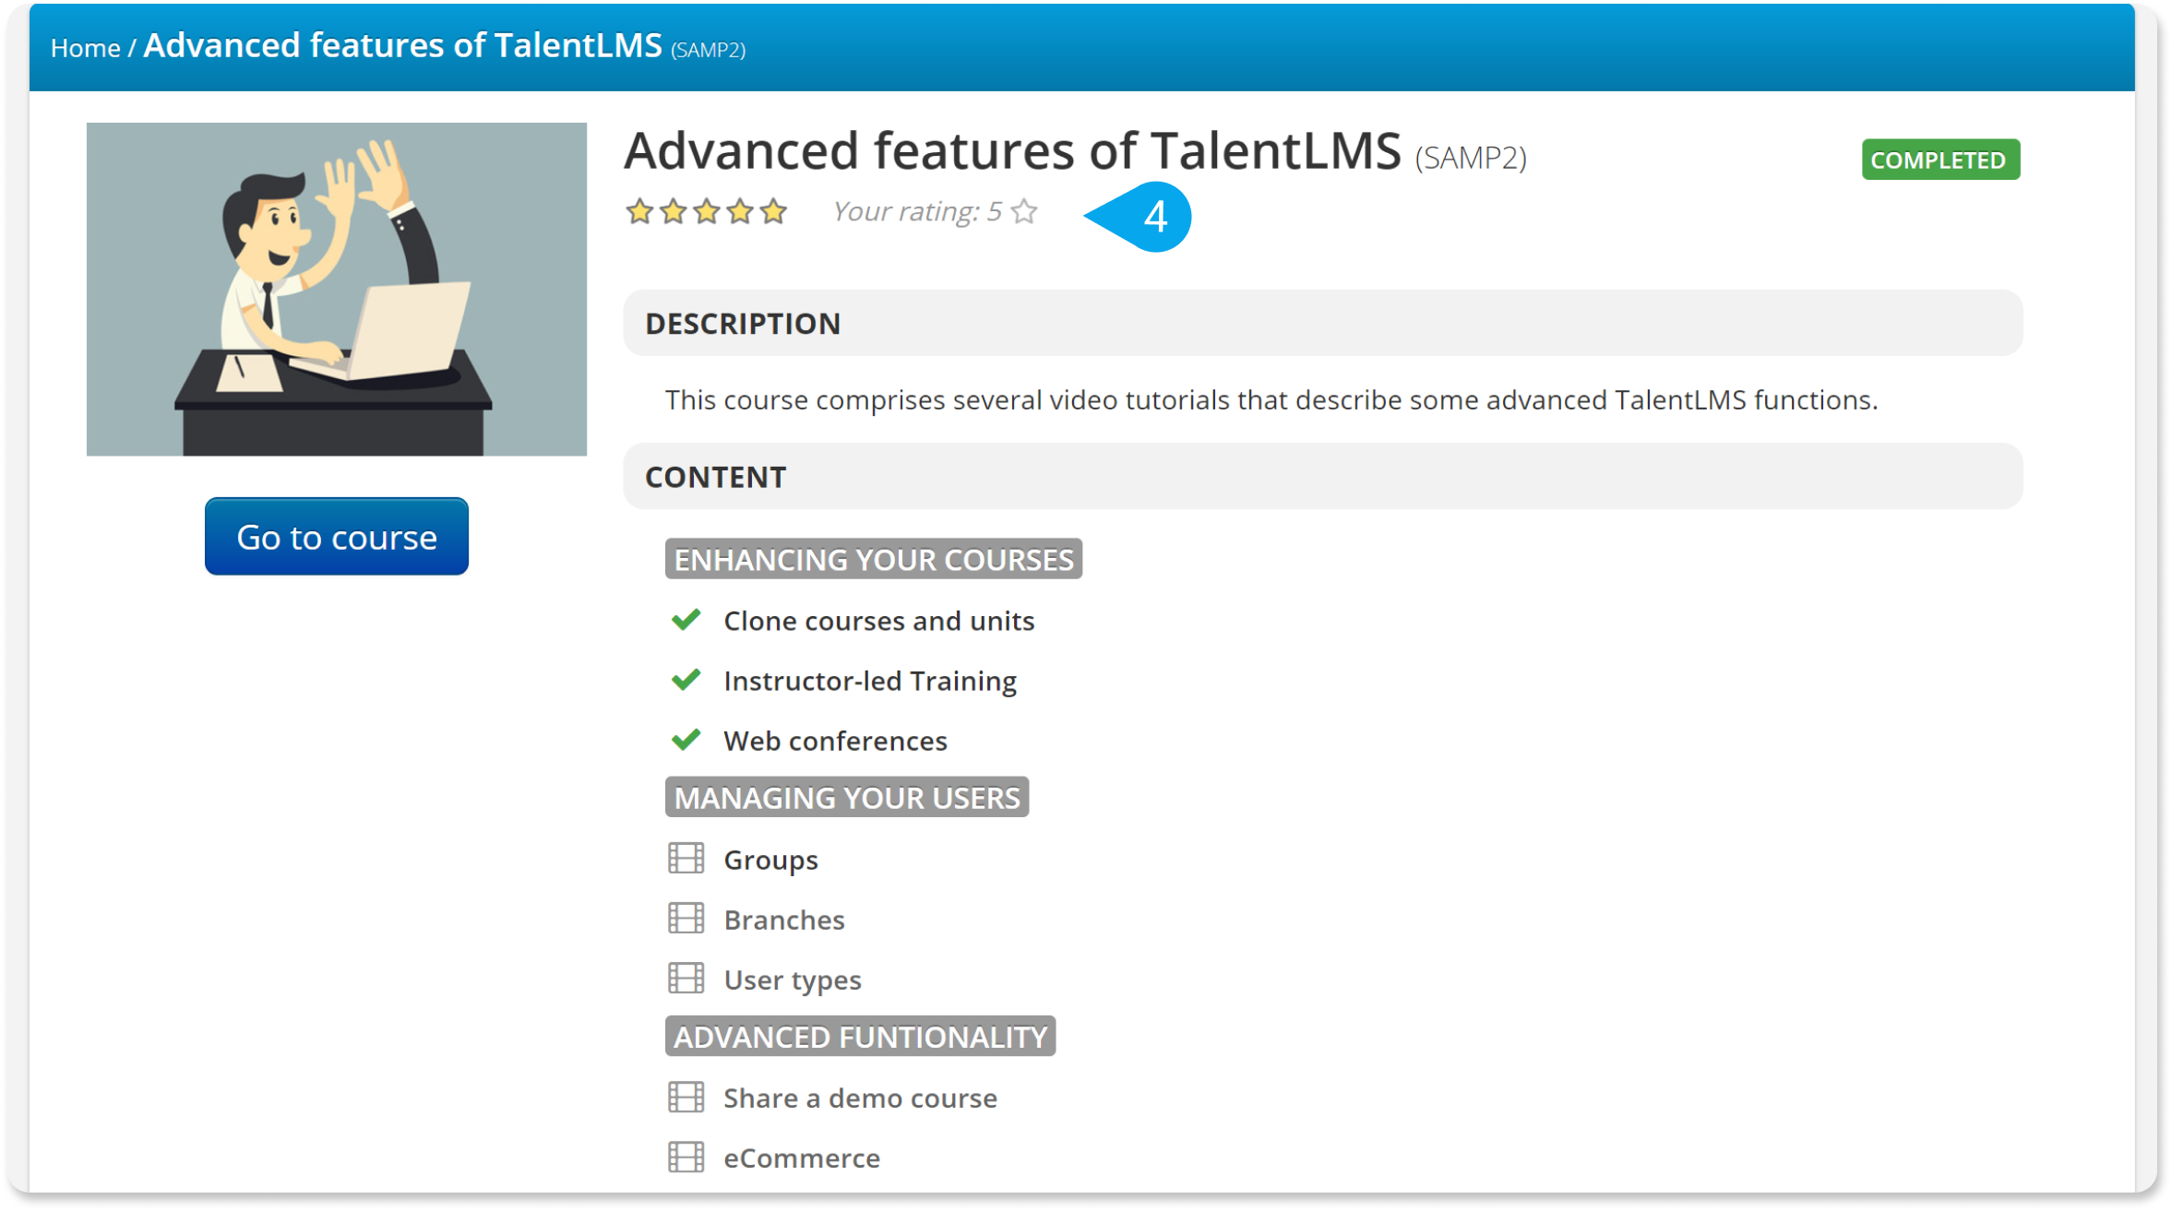Click the COMPLETED status badge
2172x1211 pixels.
click(1939, 159)
